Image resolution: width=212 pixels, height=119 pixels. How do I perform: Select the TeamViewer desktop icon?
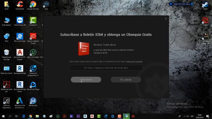tap(20, 21)
